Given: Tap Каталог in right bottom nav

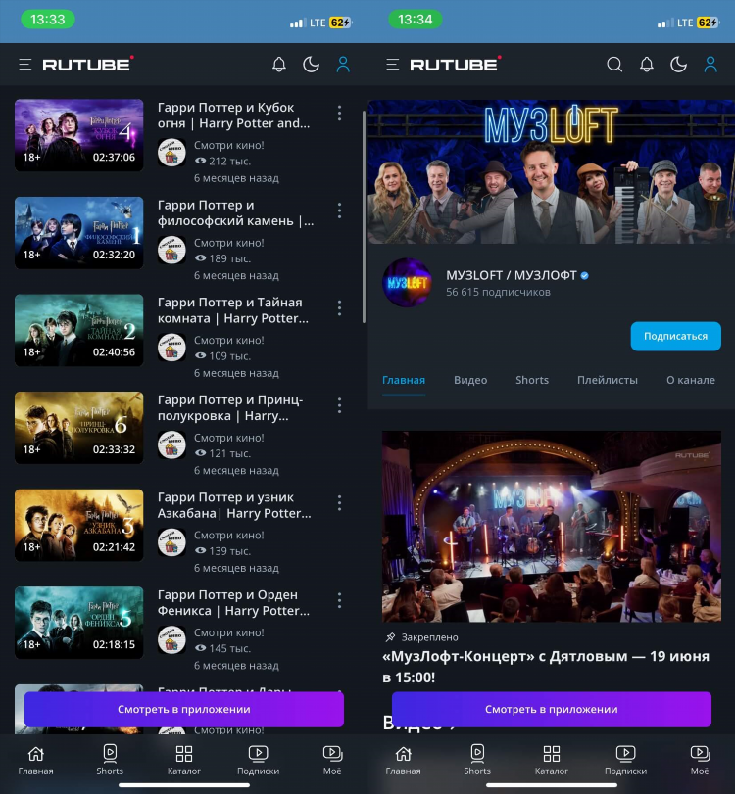Looking at the screenshot, I should coord(552,760).
